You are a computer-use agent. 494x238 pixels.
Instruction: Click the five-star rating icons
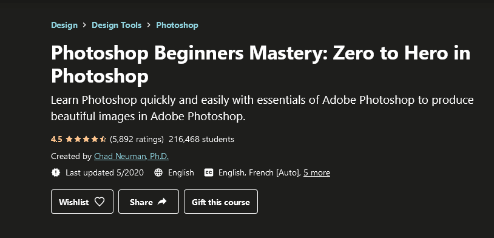86,139
